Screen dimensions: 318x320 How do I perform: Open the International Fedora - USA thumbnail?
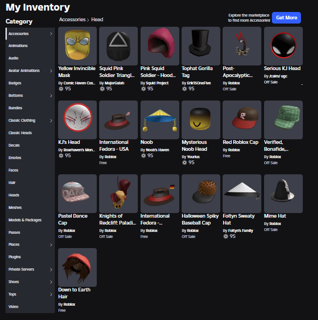coord(118,120)
